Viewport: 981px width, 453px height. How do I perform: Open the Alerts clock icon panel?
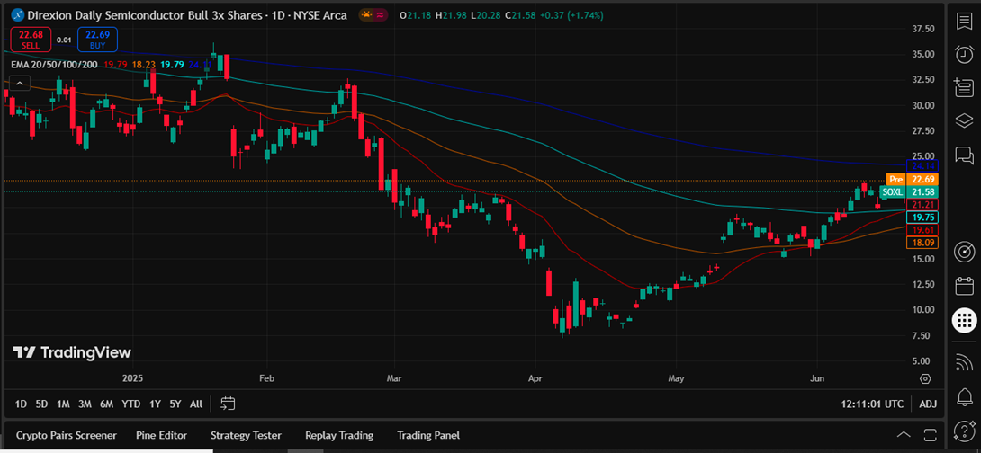(964, 54)
